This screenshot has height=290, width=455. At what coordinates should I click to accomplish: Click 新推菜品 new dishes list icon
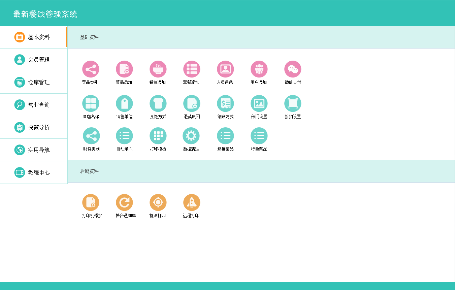(225, 136)
